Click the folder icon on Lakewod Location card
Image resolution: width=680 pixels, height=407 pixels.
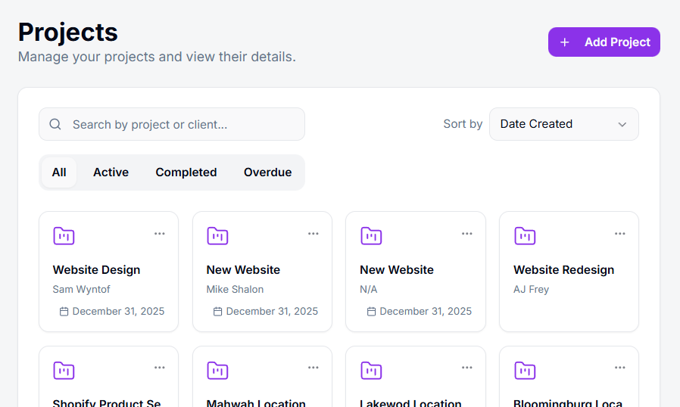tap(371, 370)
